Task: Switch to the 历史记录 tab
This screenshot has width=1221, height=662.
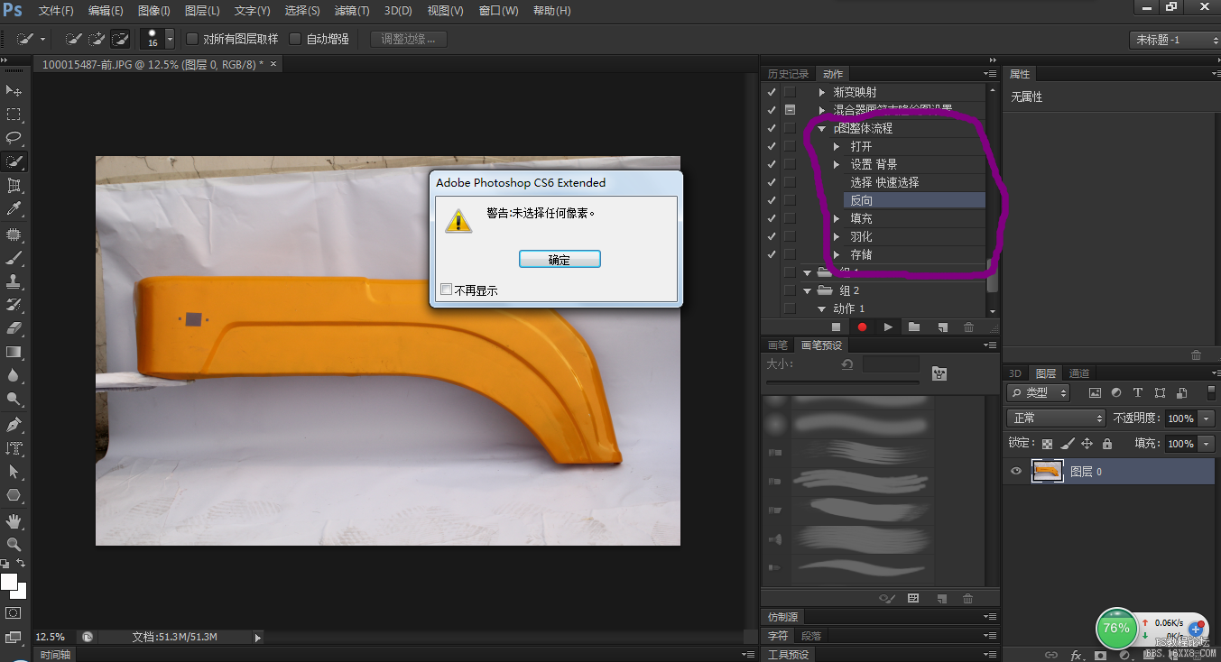Action: (788, 74)
